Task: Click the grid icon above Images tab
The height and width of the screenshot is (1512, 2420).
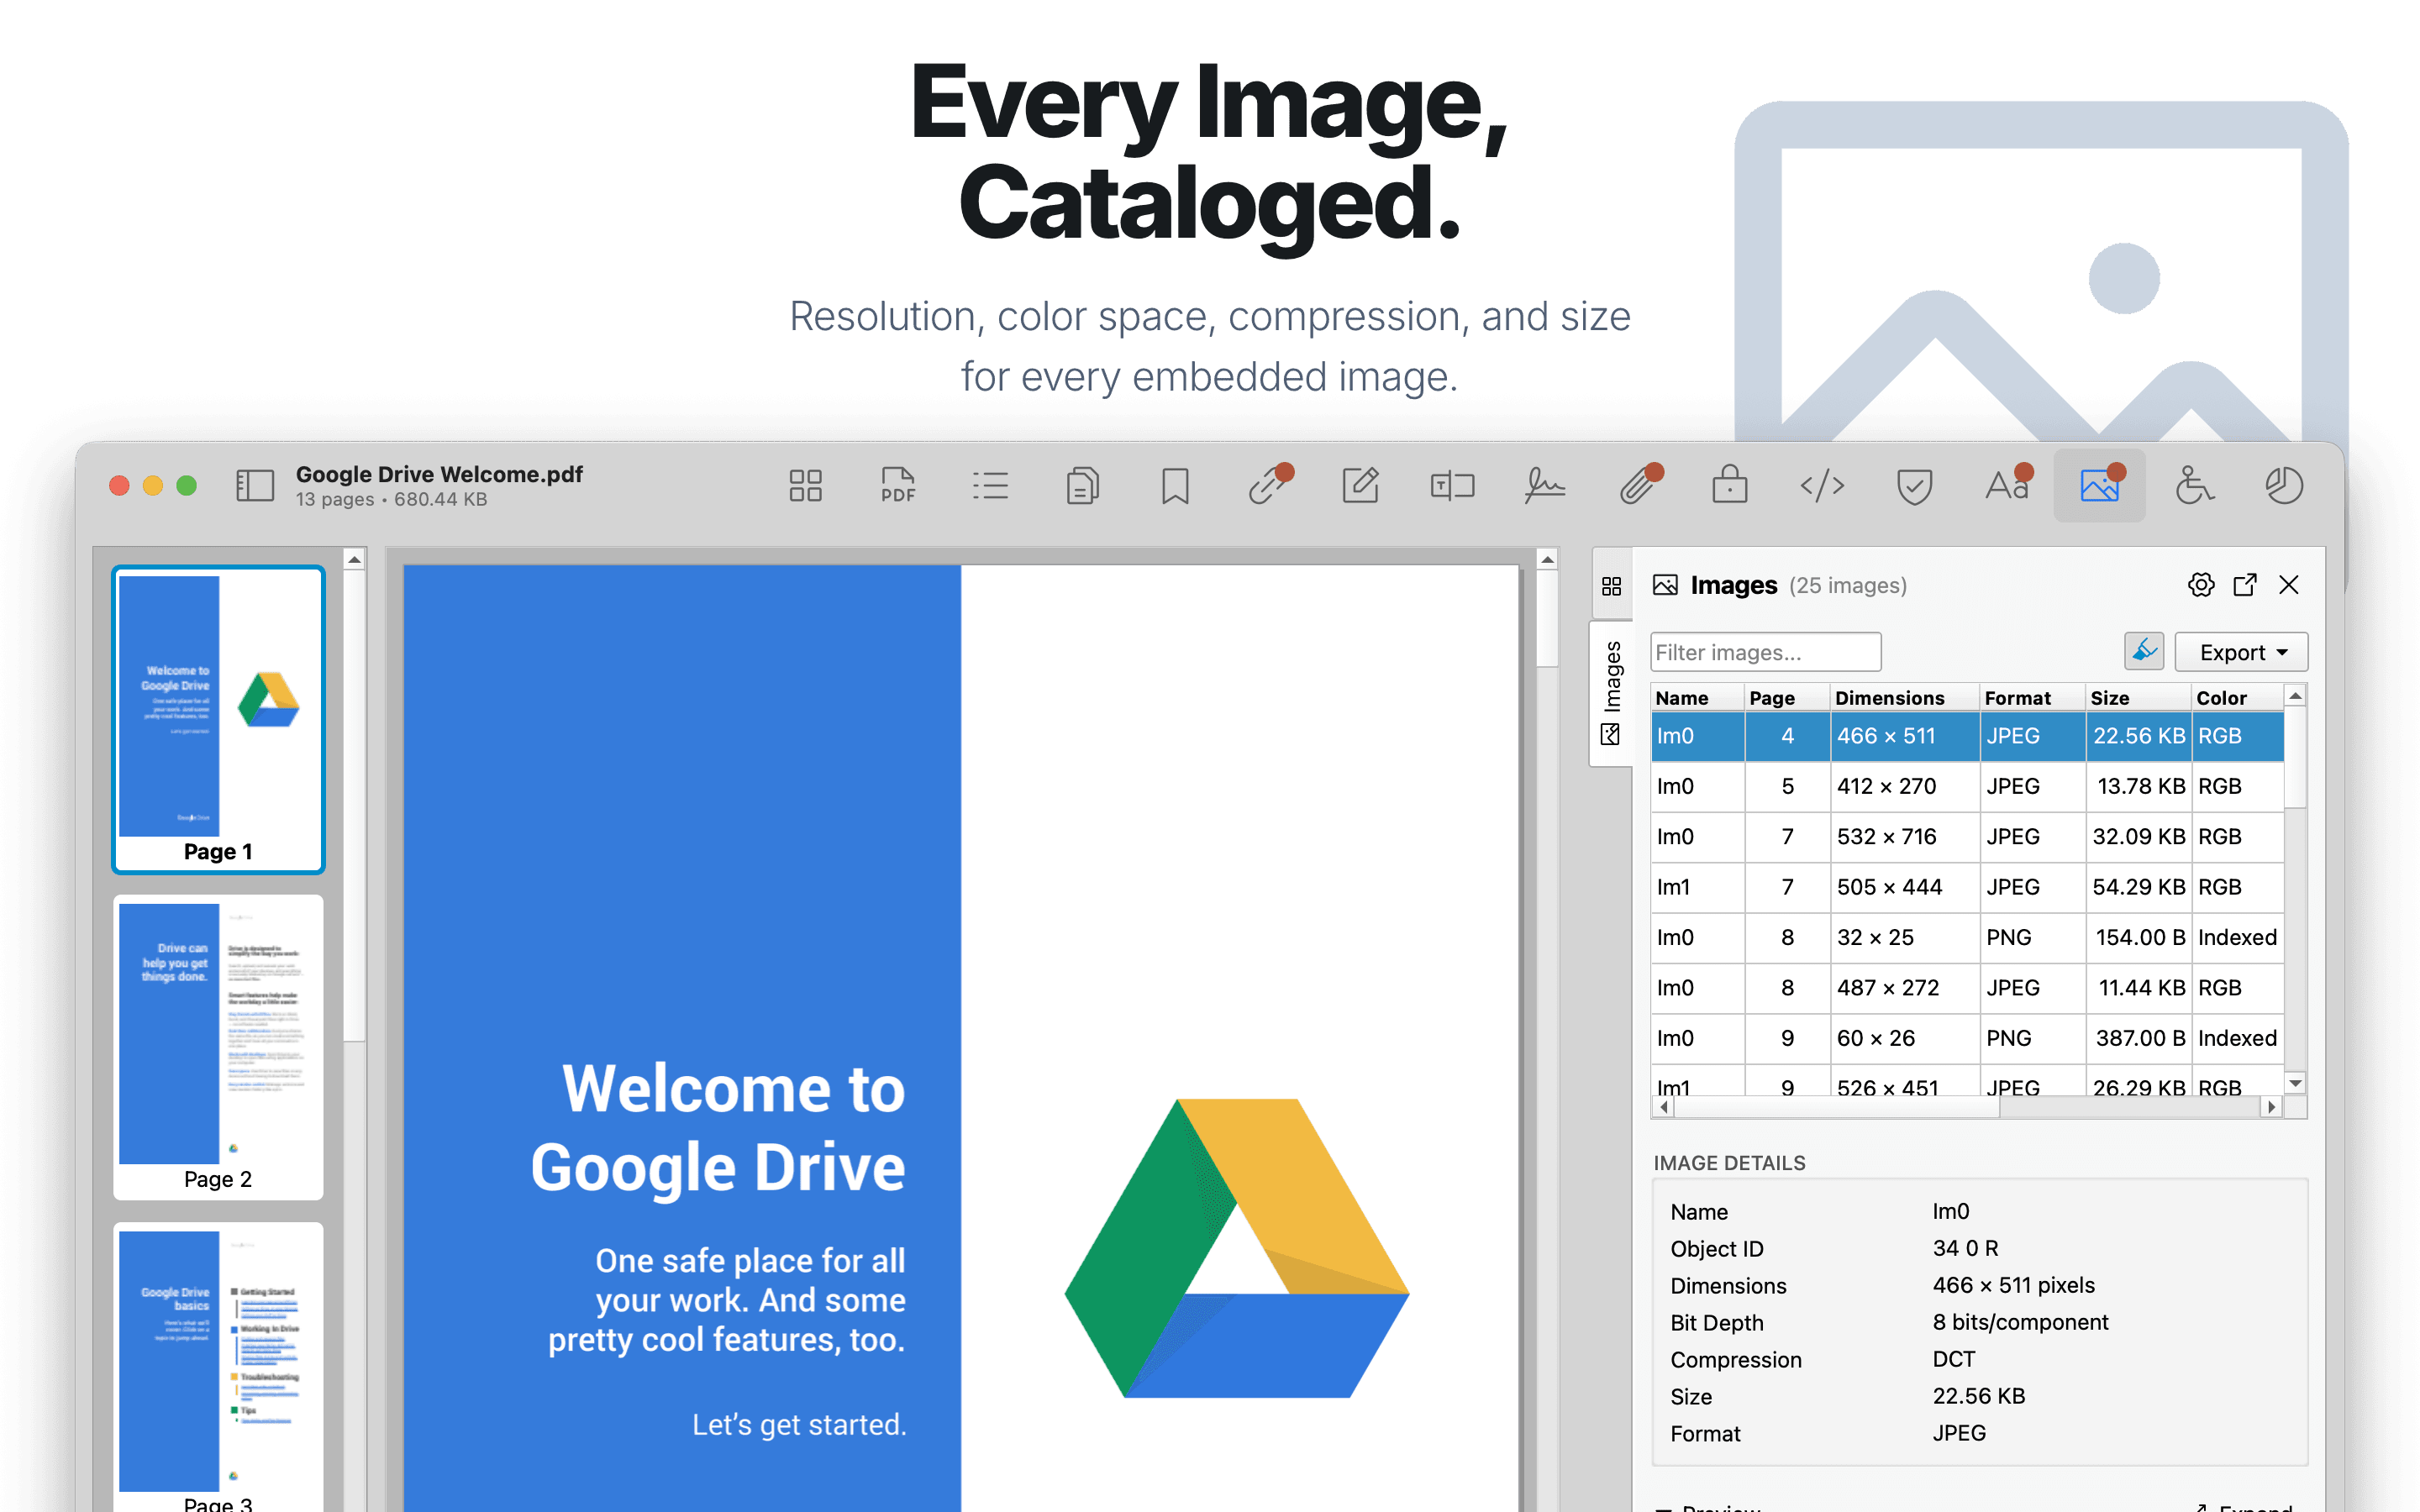Action: click(1611, 586)
